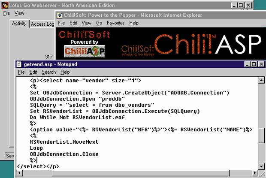This screenshot has width=266, height=178.
Task: Minimize the getvend.asp Notepad window
Action: pos(247,64)
